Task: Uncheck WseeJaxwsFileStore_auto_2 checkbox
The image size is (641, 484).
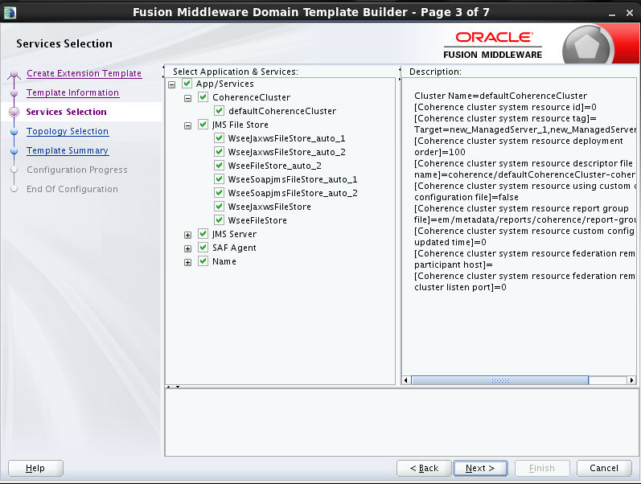Action: pyautogui.click(x=219, y=152)
